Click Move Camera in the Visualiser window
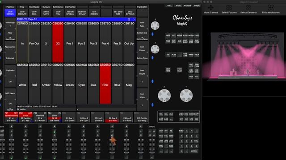 [x=210, y=9]
